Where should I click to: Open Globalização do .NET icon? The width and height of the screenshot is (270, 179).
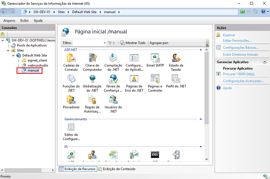tap(92, 83)
